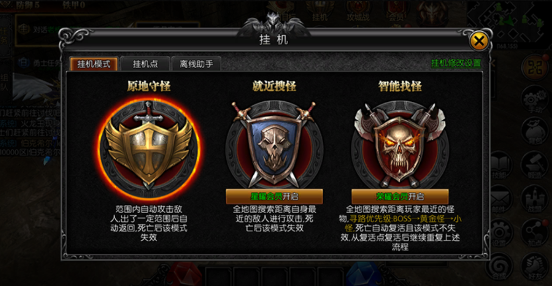The width and height of the screenshot is (552, 286).
Task: Toggle the 手动 gears mode icon
Action: (x=535, y=99)
